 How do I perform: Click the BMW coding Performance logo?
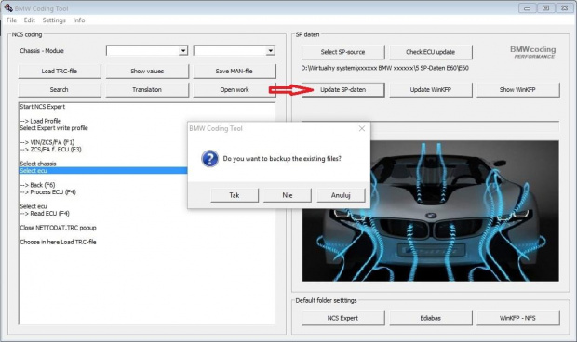click(x=533, y=52)
